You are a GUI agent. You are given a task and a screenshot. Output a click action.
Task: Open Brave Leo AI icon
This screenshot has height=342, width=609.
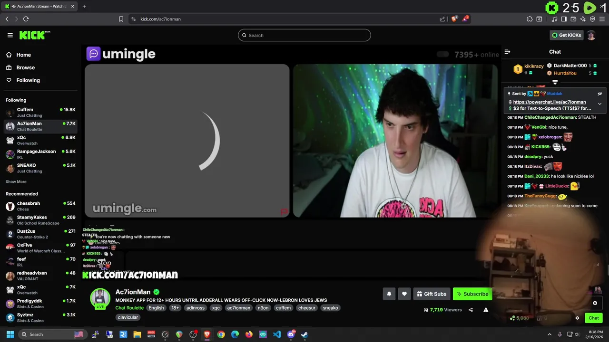(x=583, y=19)
